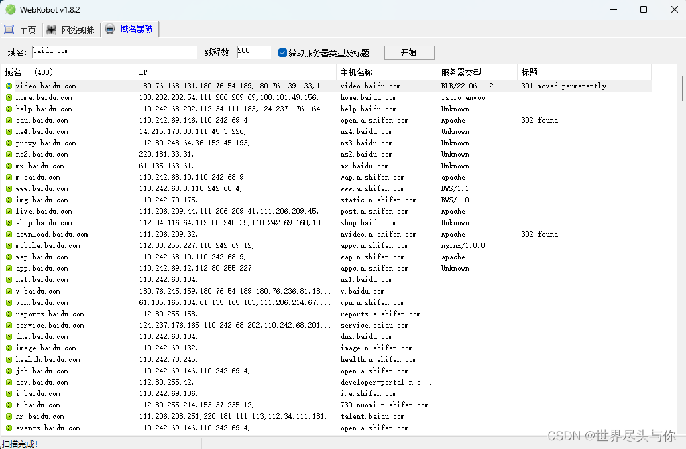The image size is (686, 449).
Task: Sort by the 主机名称 column header
Action: pos(386,72)
